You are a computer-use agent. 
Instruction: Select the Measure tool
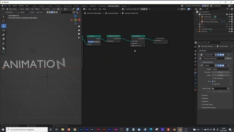click(x=4, y=48)
